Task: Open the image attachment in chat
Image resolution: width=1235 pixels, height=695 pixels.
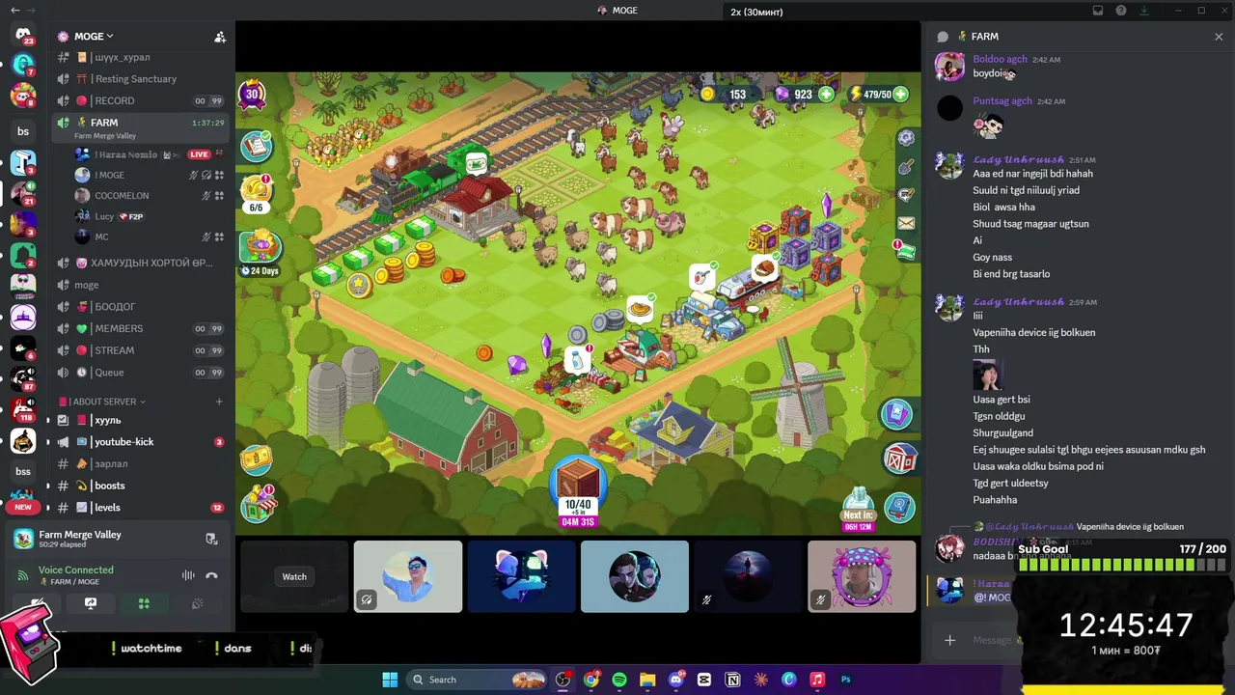Action: 988,375
